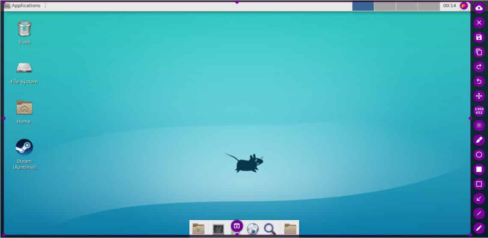Open the Applications menu
The image size is (488, 238).
point(22,6)
